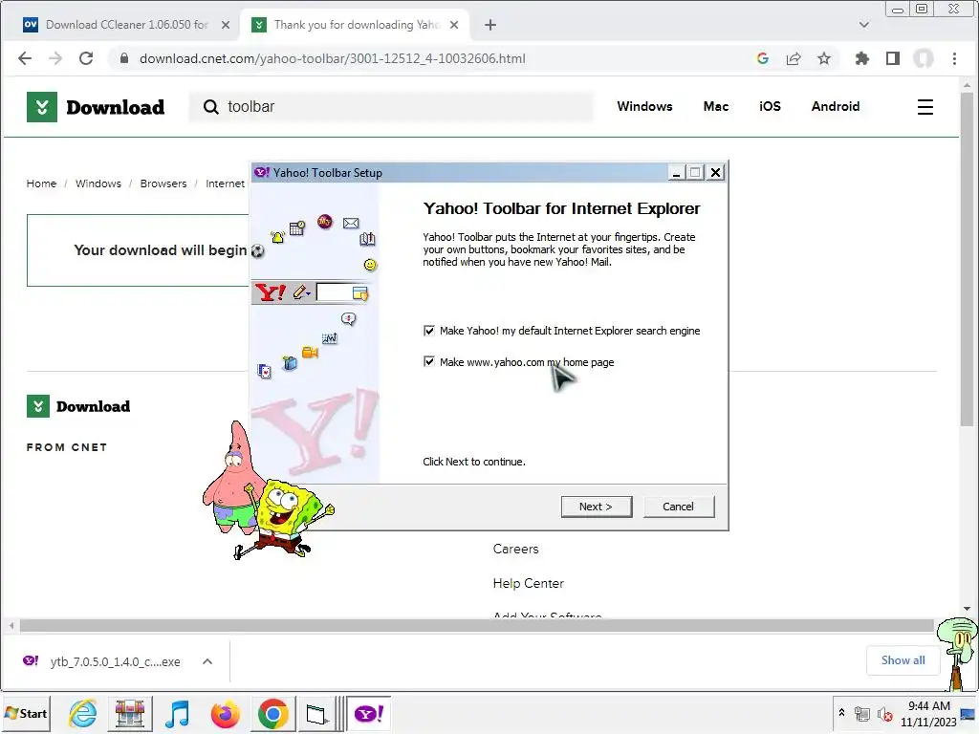Open the tab search dropdown arrow
Screen dimensions: 979x734
(864, 25)
